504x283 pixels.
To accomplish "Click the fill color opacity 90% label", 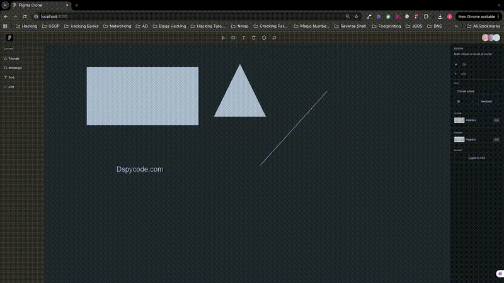I will tap(496, 120).
